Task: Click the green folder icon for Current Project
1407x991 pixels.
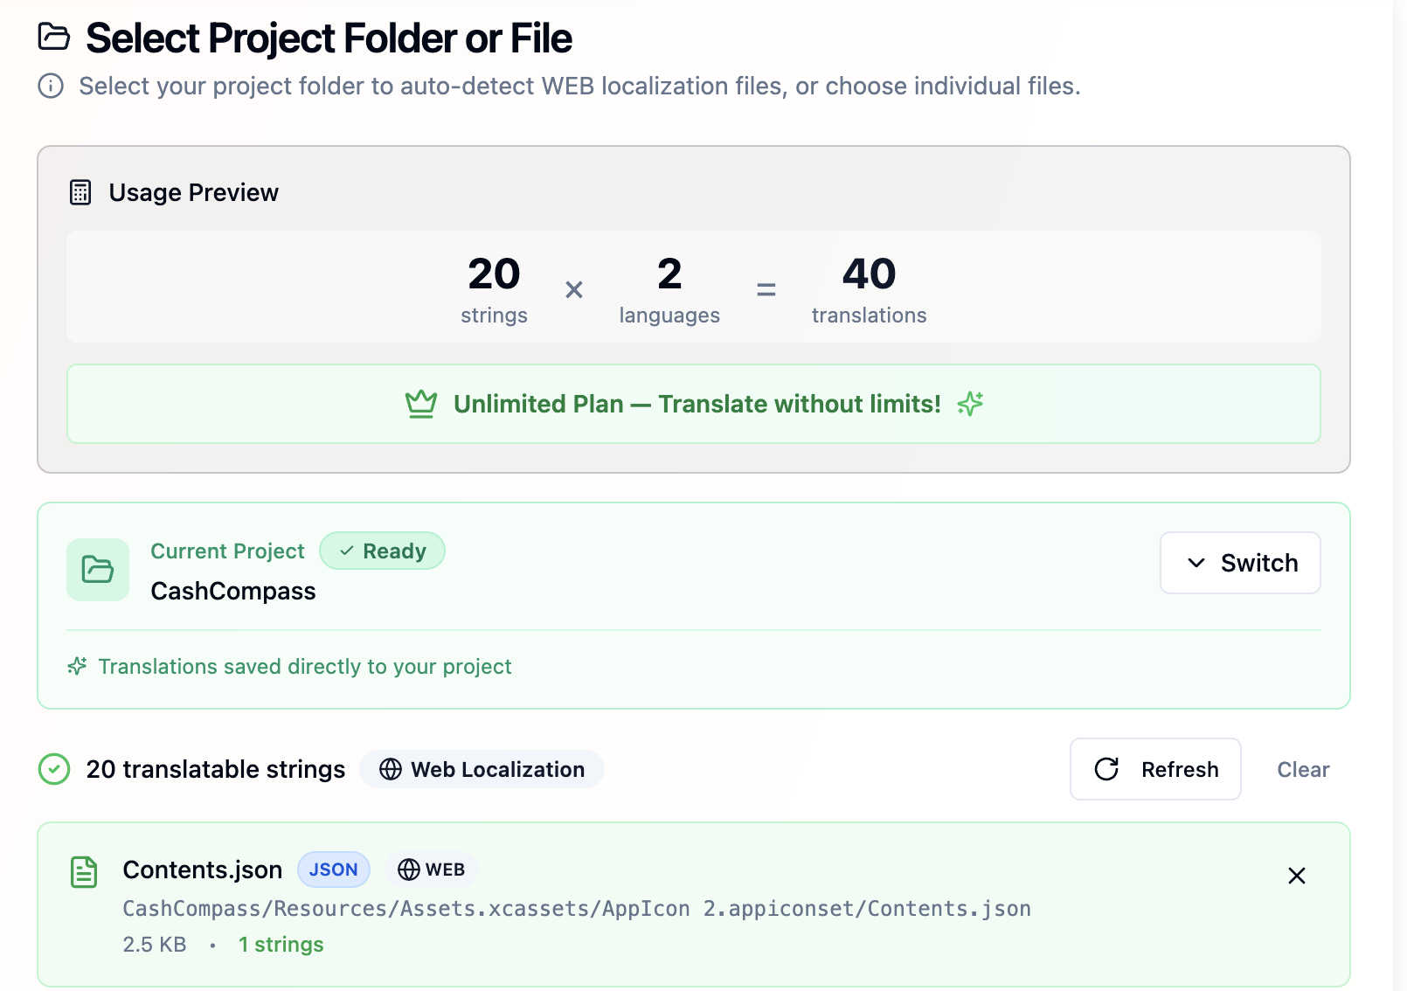Action: click(x=98, y=570)
